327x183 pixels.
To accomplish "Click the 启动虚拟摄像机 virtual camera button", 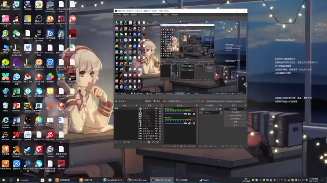I will [235, 115].
